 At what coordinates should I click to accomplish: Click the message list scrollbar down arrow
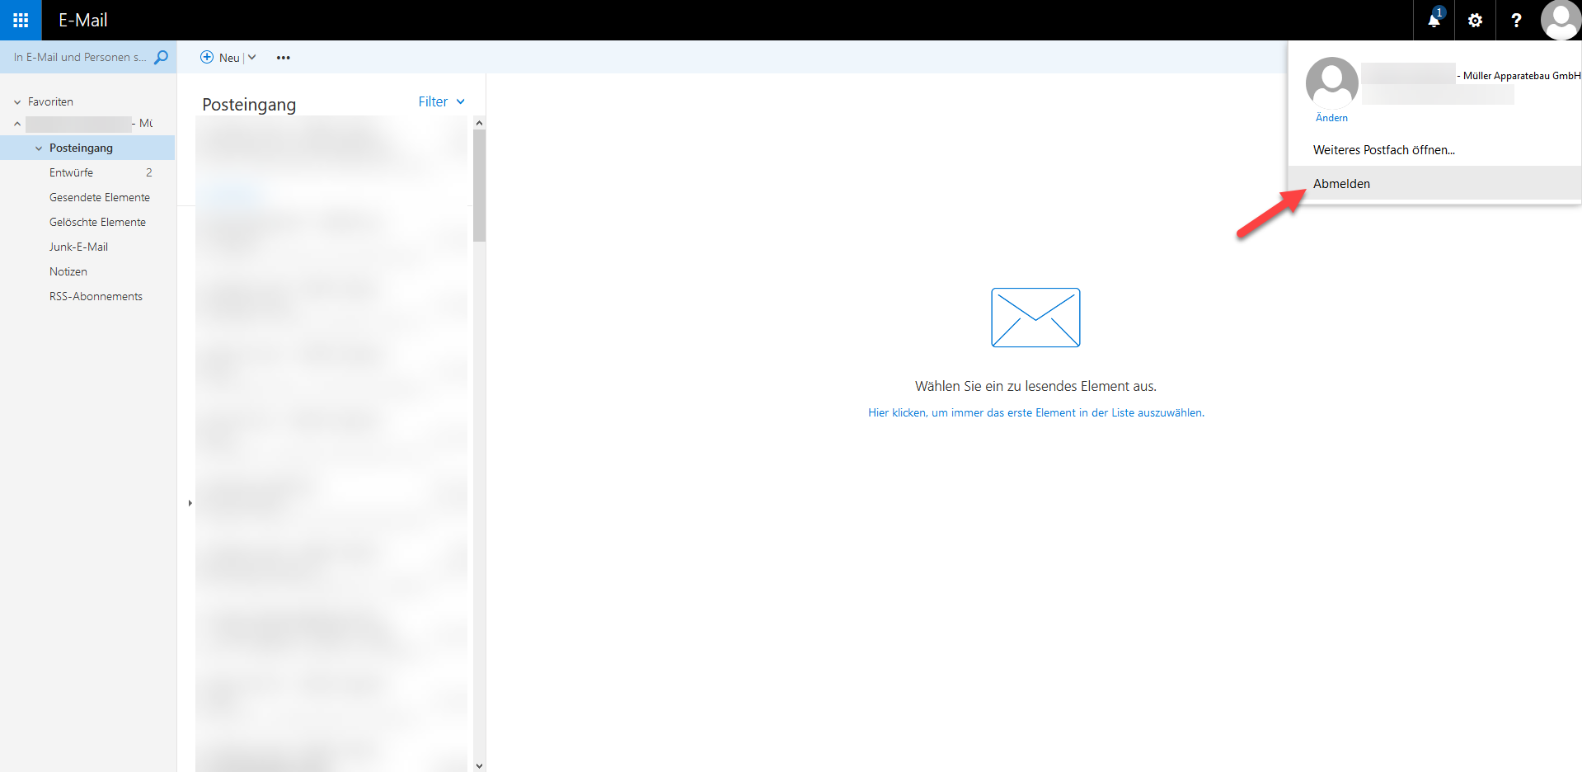coord(479,765)
